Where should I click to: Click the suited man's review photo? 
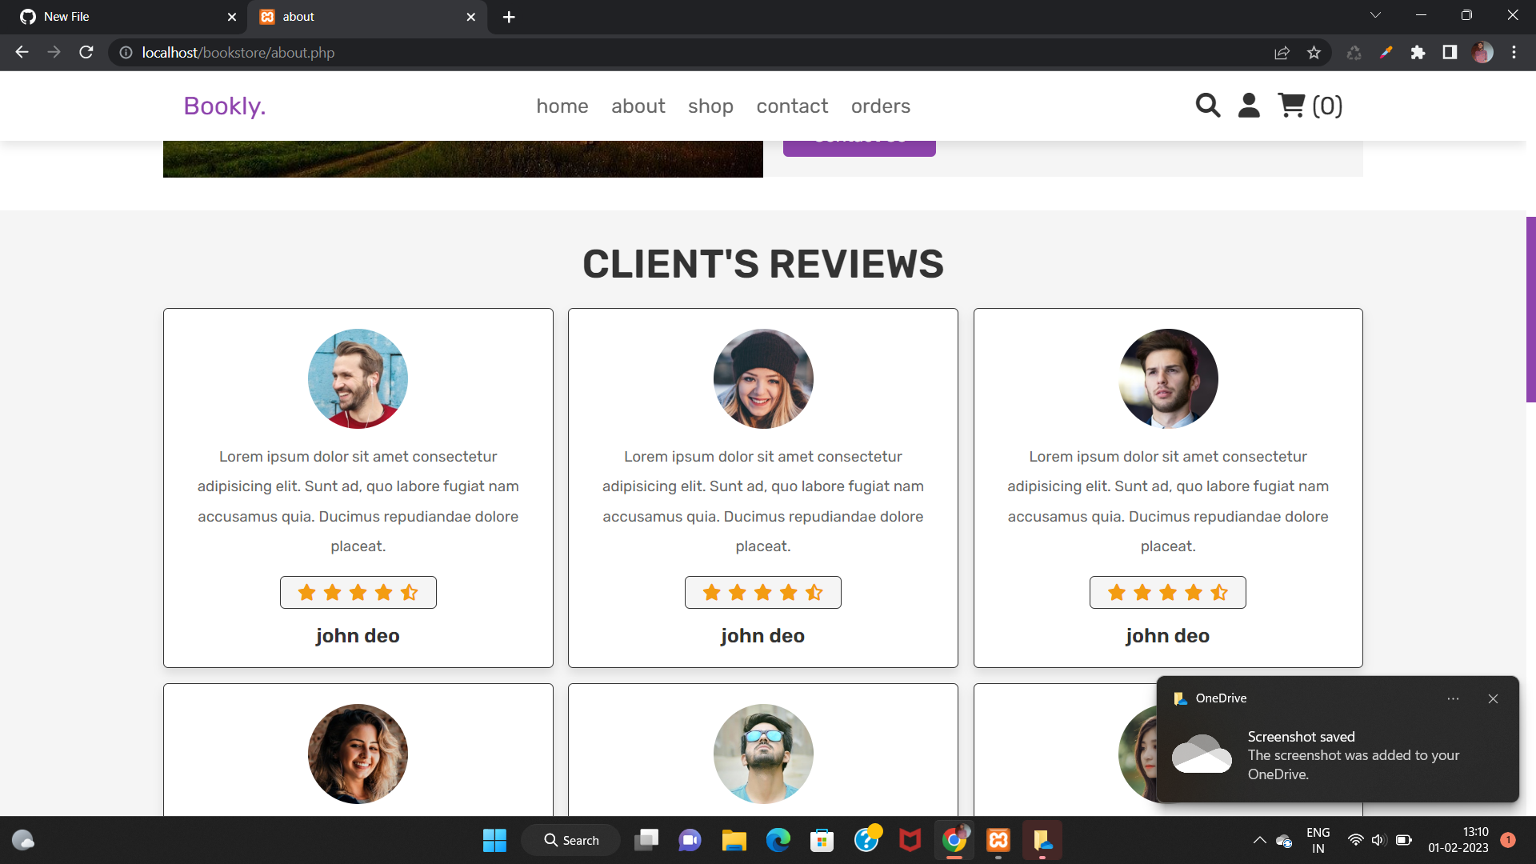(x=1168, y=378)
